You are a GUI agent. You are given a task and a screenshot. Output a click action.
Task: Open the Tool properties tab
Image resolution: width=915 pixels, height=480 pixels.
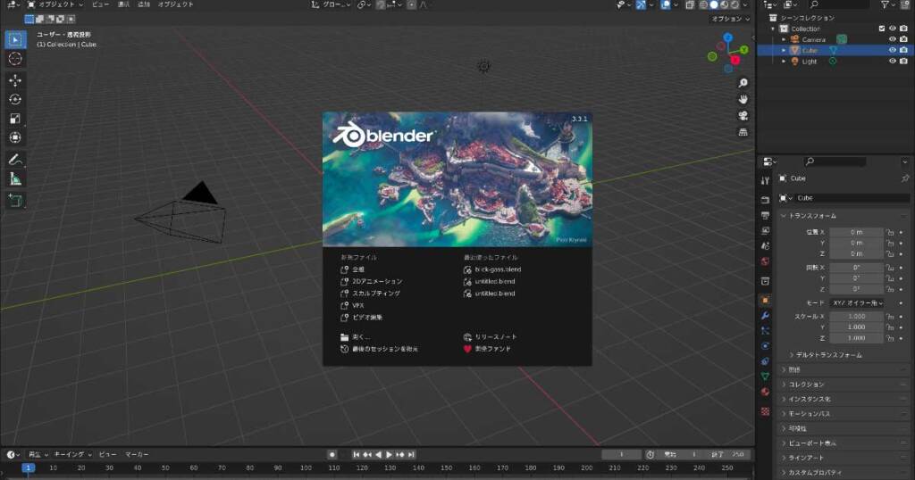click(765, 180)
